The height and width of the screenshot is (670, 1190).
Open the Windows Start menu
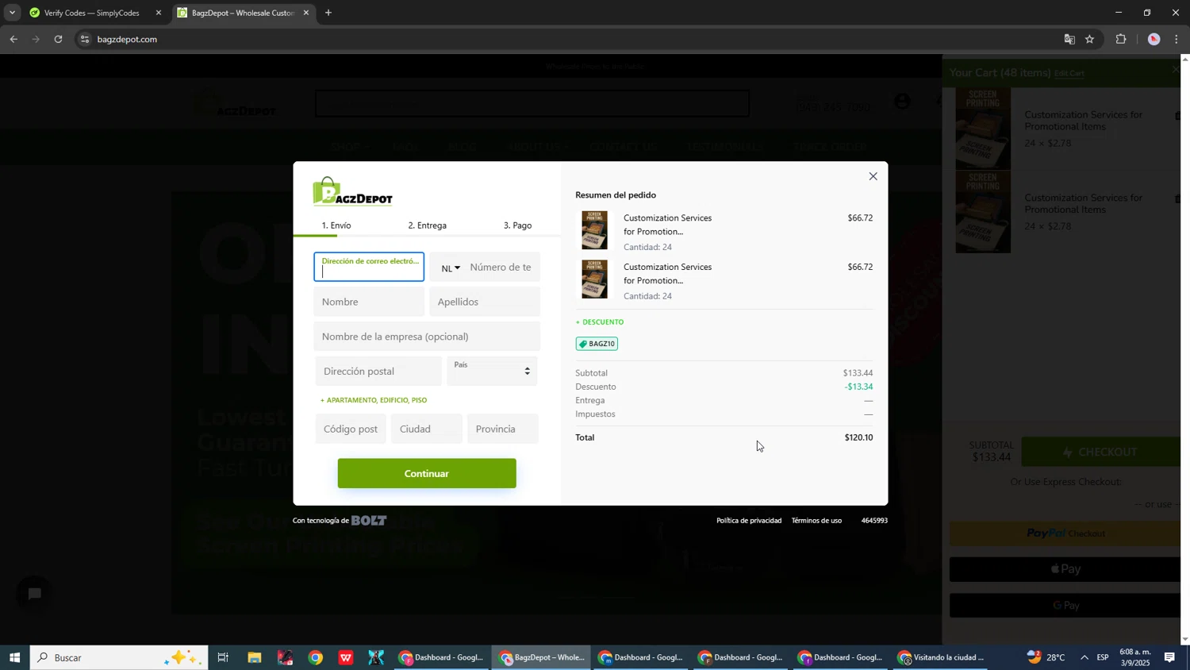(14, 657)
